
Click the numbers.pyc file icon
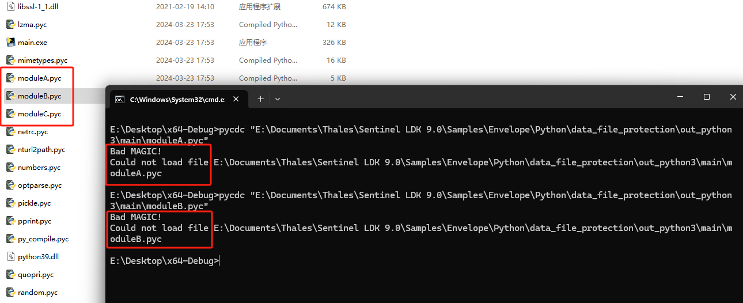[x=10, y=167]
